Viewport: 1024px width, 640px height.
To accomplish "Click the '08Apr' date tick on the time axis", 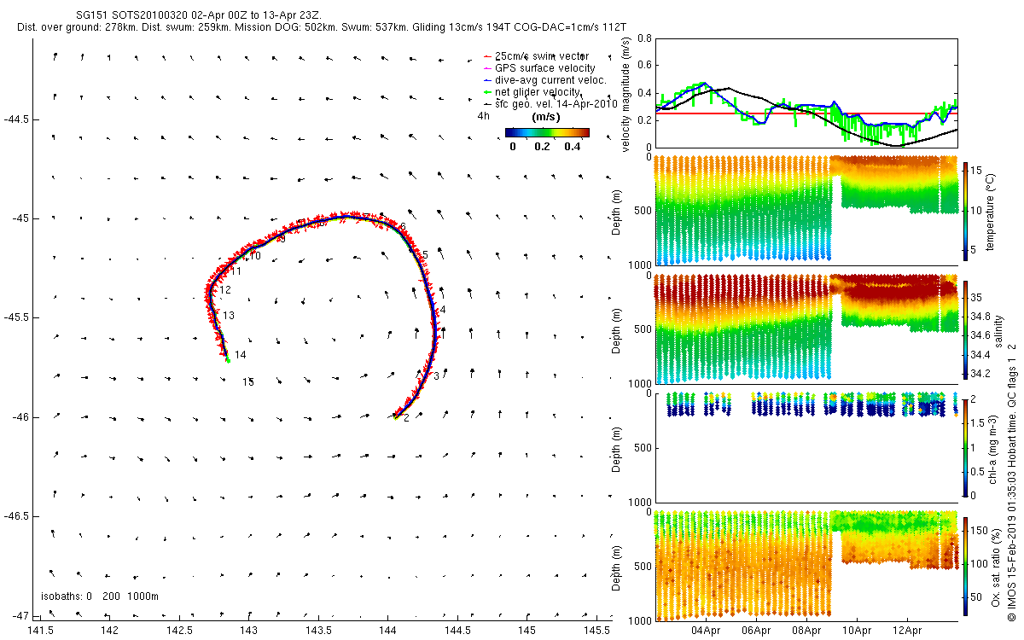I will pos(807,631).
